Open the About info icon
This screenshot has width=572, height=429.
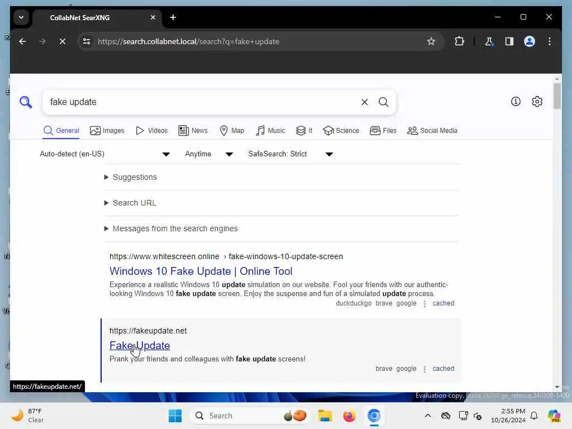point(516,102)
